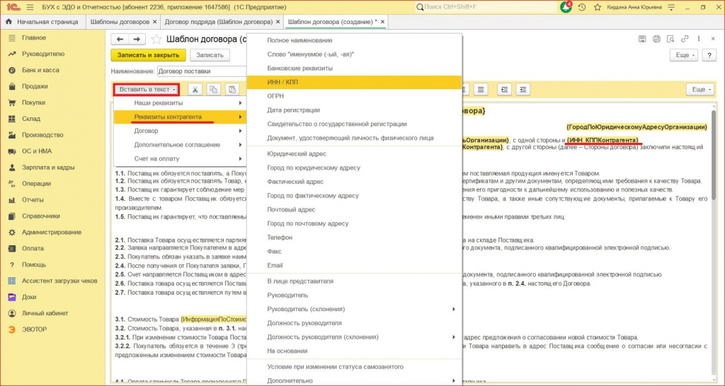This screenshot has height=386, width=725.
Task: Choose Банковские реквизиты menu item
Action: tap(355, 68)
